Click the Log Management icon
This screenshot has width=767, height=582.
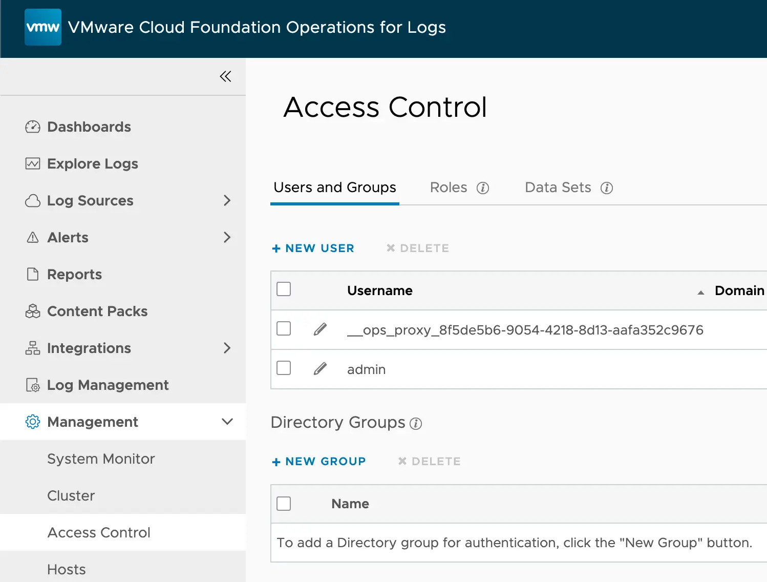click(32, 385)
